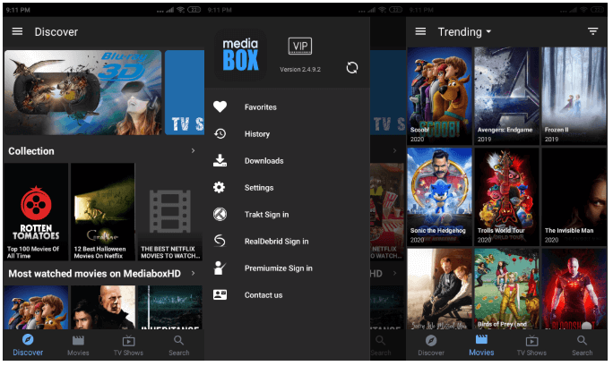The image size is (613, 366).
Task: Open the Frozen II poster
Action: coord(575,97)
